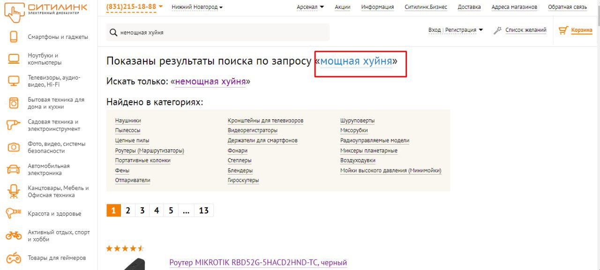Screen dimensions: 600x270
Task: Select the hairdryer icon for Красота и здоровье
Action: [14, 213]
